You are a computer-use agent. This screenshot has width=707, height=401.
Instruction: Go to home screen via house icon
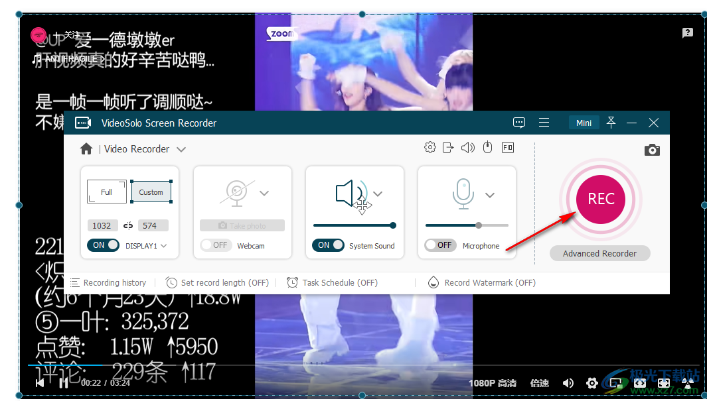coord(86,149)
